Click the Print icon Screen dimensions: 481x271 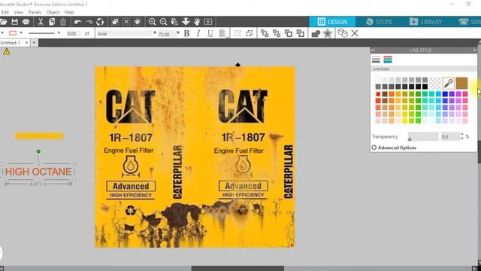pyautogui.click(x=26, y=22)
